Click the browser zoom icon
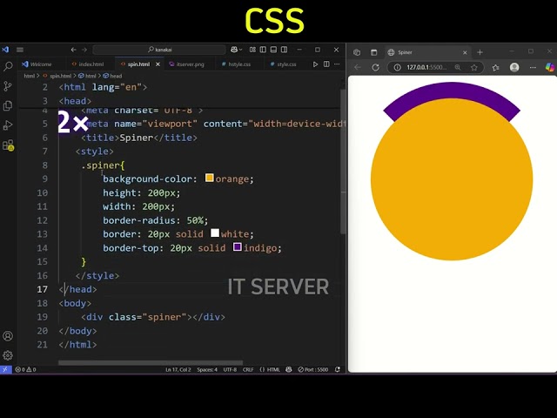Viewport: 557px width, 418px height. (458, 68)
